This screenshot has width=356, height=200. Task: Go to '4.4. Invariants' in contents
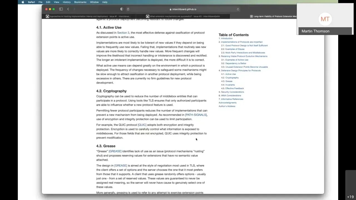[x=228, y=85]
